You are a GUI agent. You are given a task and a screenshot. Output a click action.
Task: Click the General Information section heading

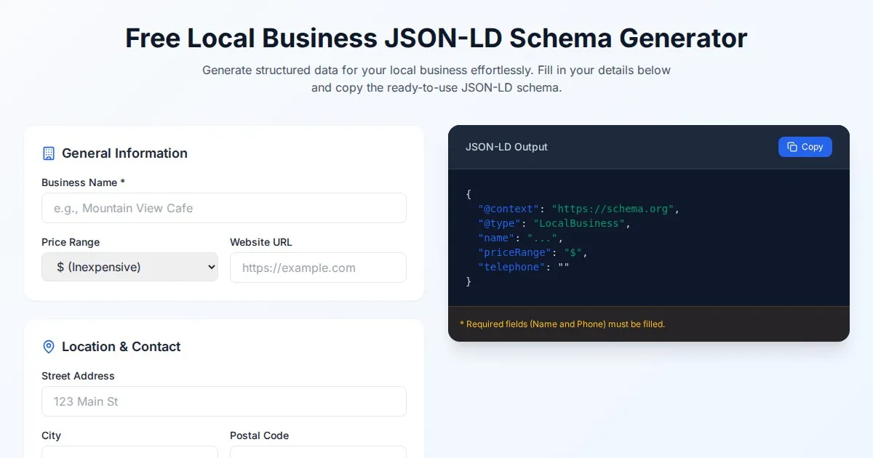[x=124, y=153]
